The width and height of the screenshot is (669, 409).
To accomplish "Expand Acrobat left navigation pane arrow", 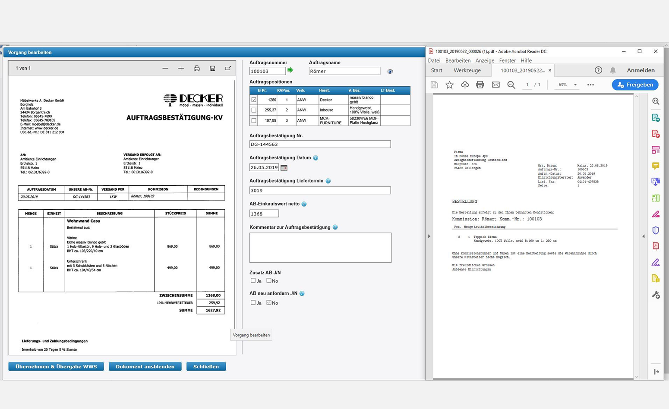I will point(429,236).
